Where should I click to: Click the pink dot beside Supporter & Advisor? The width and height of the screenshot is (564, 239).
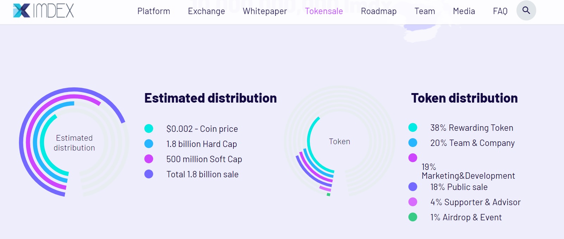[413, 202]
